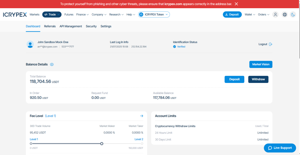Click Deposit in the balance card
The width and height of the screenshot is (300, 155).
(234, 79)
